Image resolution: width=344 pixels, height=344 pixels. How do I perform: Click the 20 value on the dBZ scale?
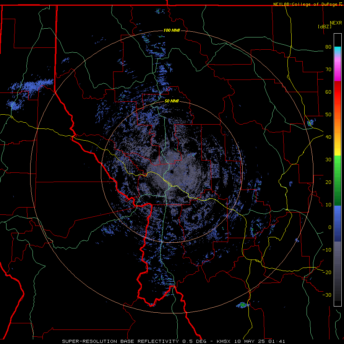click(x=328, y=182)
